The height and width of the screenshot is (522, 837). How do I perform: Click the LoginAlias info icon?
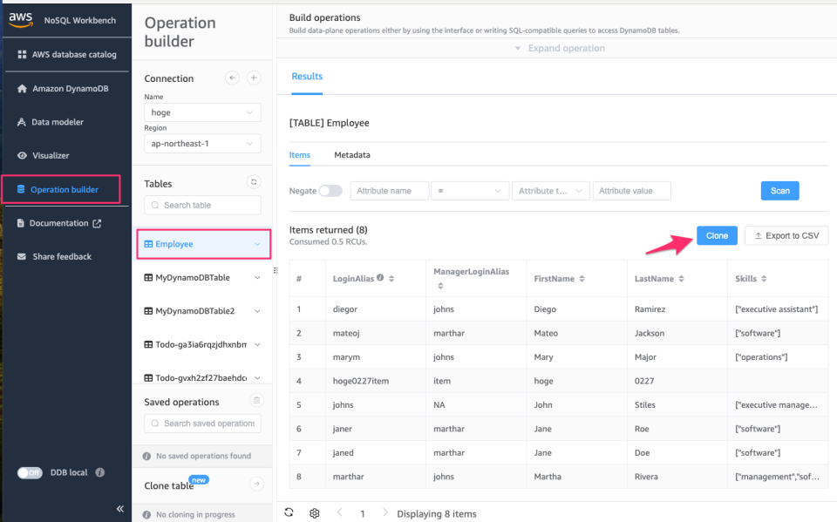tap(380, 277)
